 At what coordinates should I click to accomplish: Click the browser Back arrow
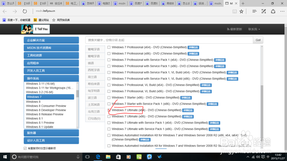click(x=5, y=11)
